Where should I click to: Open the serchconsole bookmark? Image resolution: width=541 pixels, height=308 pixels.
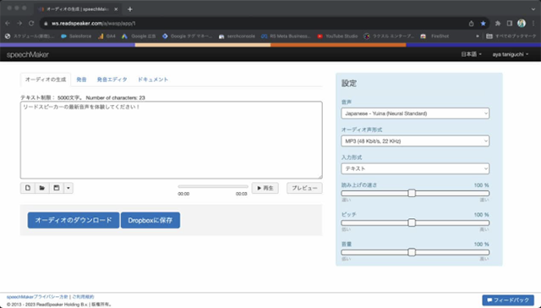237,36
